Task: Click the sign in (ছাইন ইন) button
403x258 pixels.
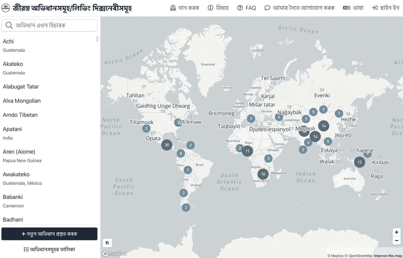Action: click(x=385, y=8)
